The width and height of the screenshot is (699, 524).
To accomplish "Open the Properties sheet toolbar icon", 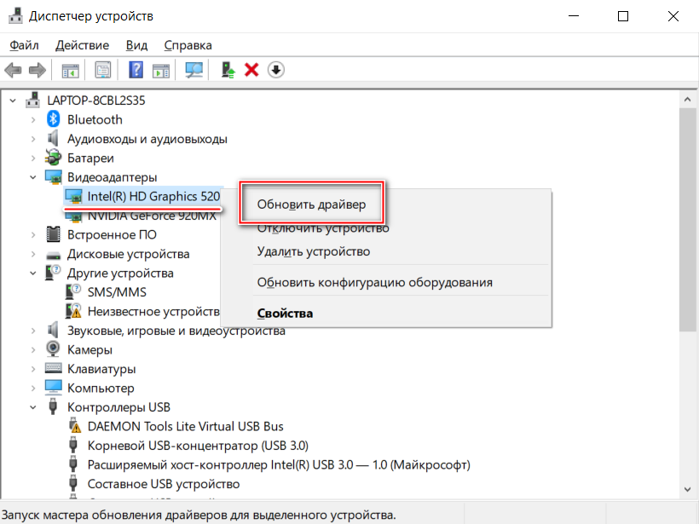I will pos(103,70).
